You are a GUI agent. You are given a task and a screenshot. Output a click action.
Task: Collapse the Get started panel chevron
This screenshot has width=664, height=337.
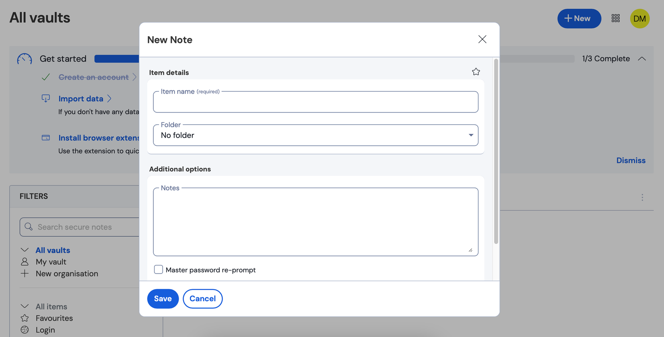tap(642, 59)
